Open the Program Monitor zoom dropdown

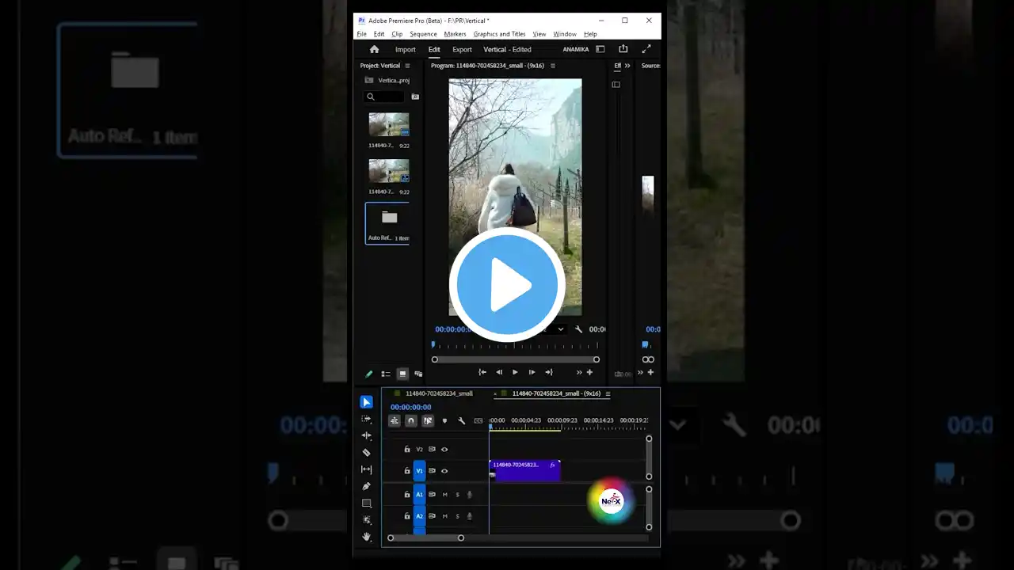[561, 329]
